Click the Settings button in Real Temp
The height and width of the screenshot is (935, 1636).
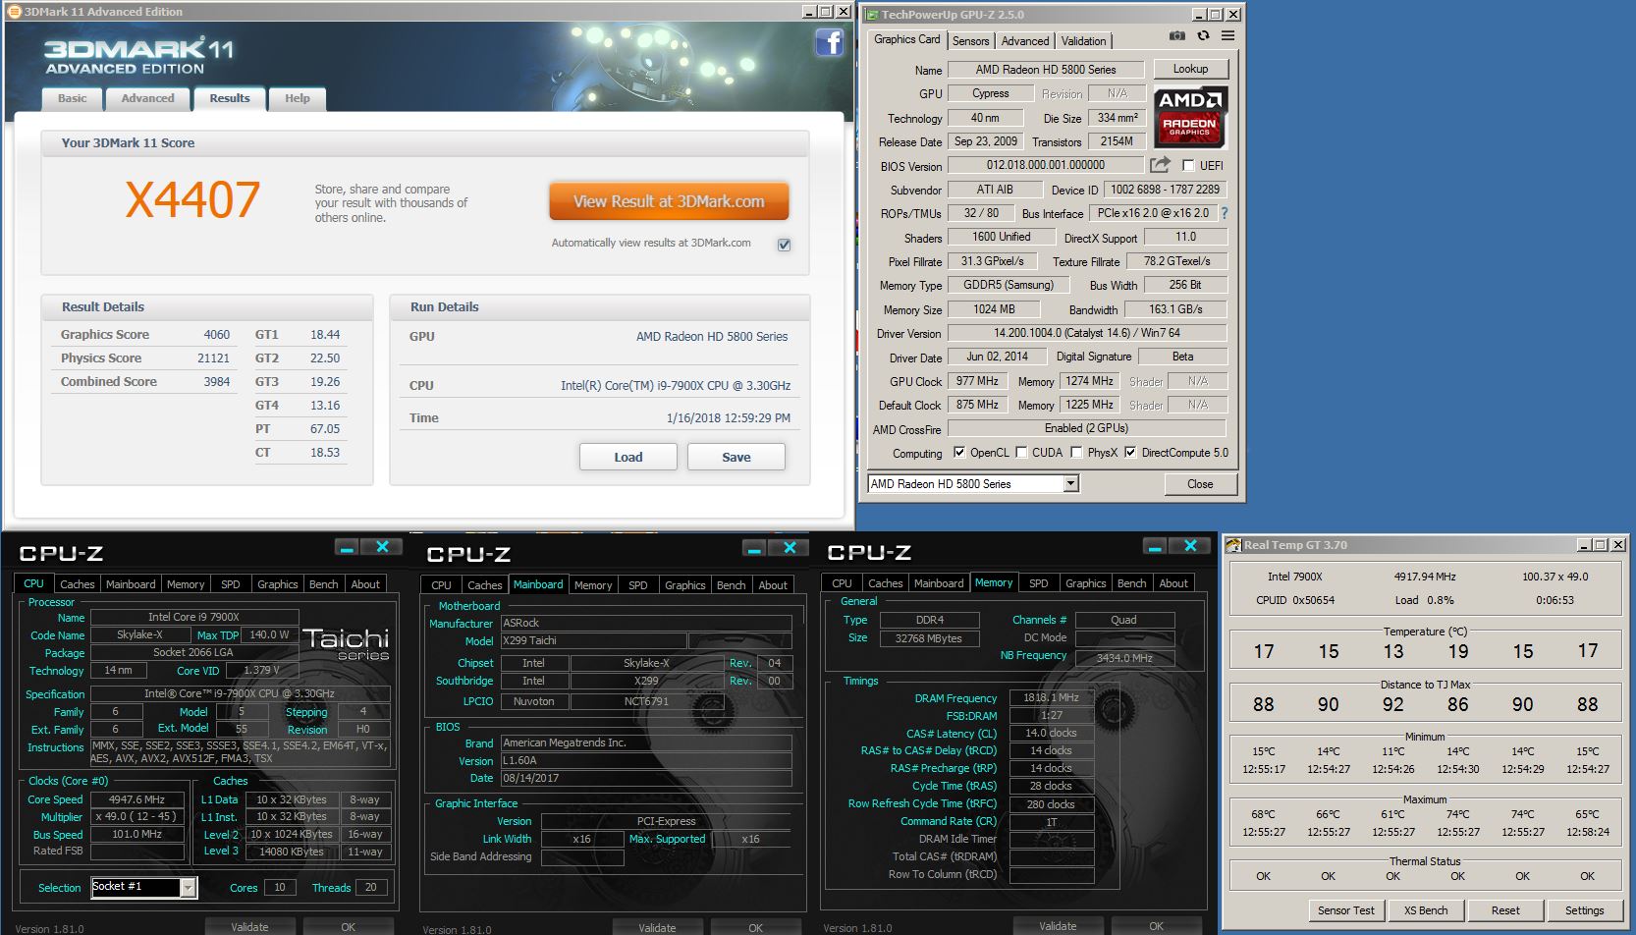pos(1584,910)
